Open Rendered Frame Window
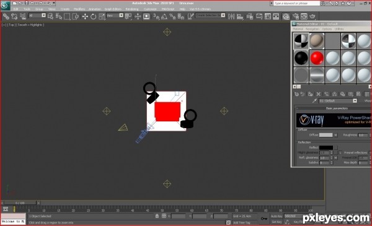The width and height of the screenshot is (372, 226). 304,16
